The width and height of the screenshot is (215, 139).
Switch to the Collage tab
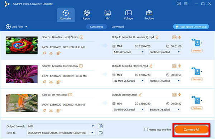128,15
